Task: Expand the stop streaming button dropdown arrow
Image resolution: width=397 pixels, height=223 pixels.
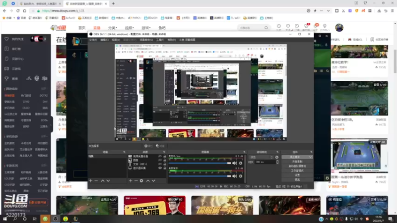Action: pos(310,157)
